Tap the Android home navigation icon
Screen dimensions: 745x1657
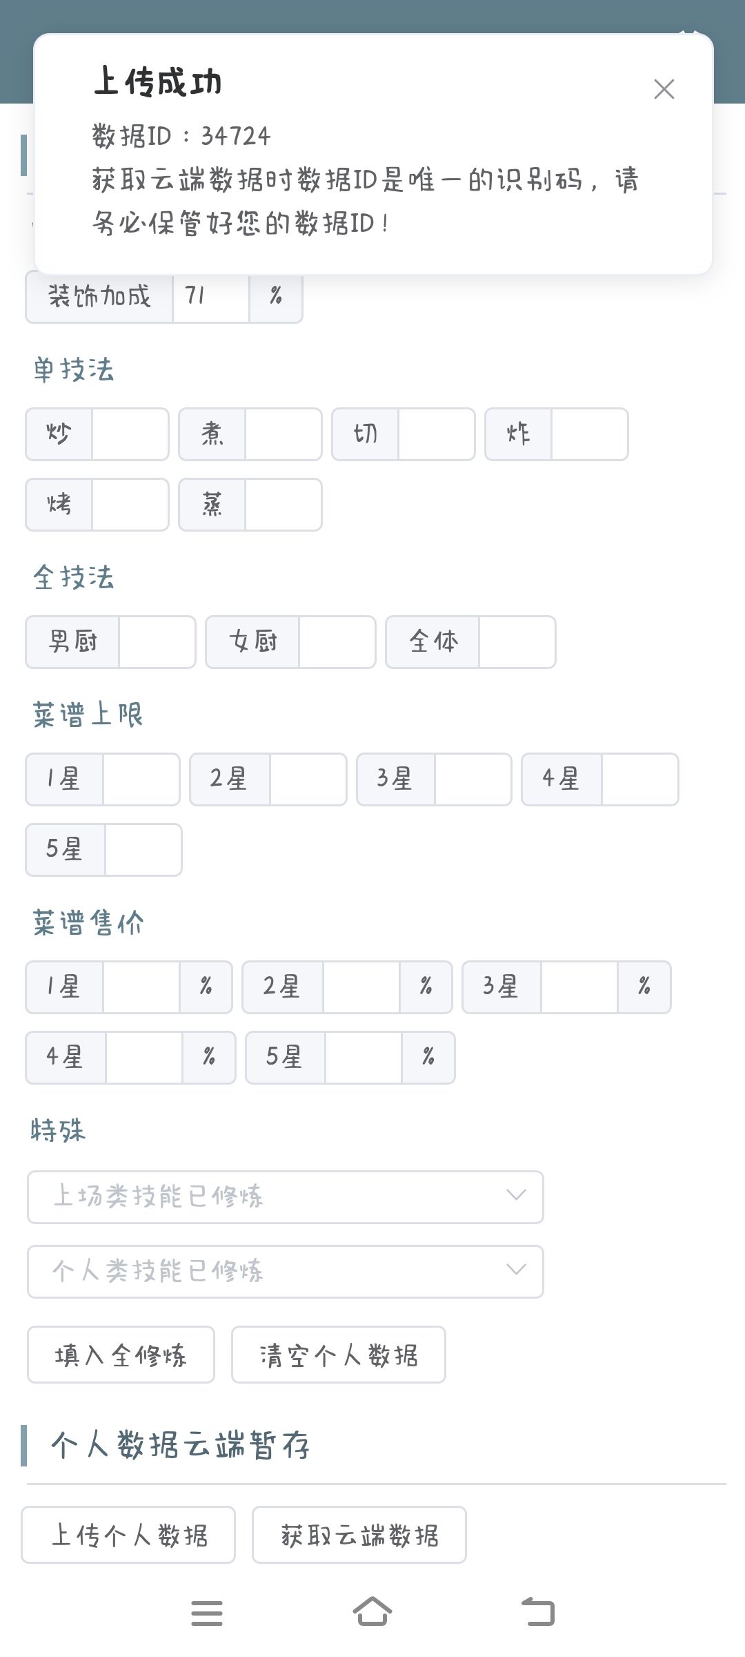tap(372, 1612)
